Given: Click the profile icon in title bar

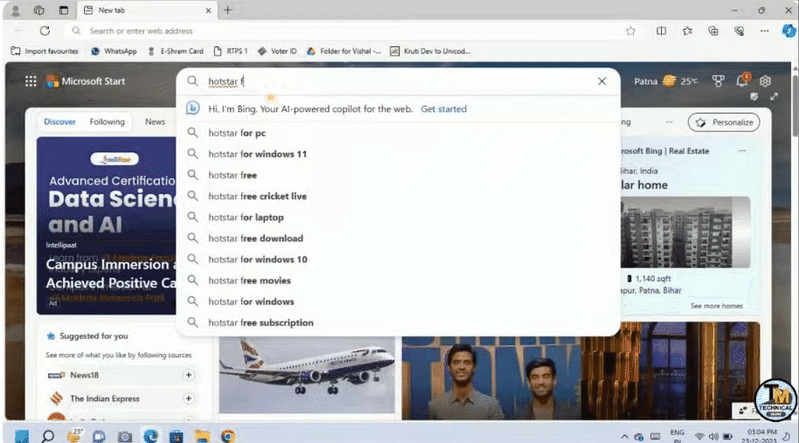Looking at the screenshot, I should (x=15, y=10).
